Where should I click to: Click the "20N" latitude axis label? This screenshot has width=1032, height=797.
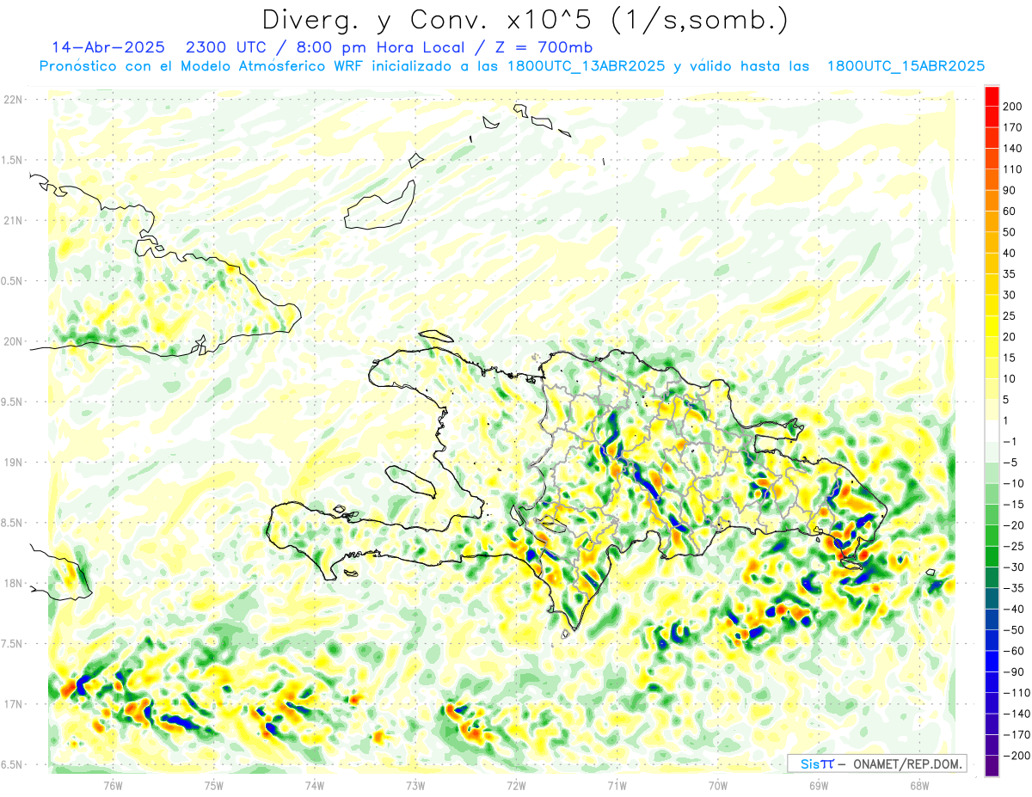tap(12, 341)
